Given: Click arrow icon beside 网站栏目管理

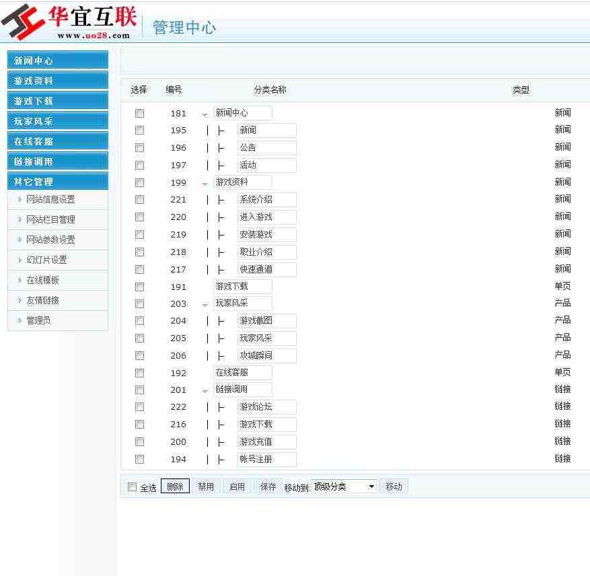Looking at the screenshot, I should [x=20, y=219].
